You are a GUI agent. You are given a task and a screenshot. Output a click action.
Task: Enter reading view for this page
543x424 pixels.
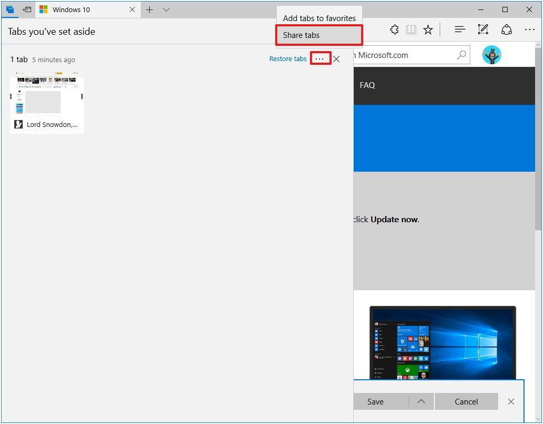[411, 29]
